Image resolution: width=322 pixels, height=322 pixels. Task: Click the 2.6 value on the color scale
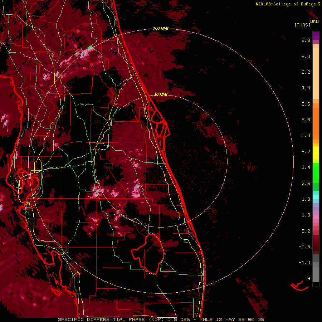tap(306, 184)
